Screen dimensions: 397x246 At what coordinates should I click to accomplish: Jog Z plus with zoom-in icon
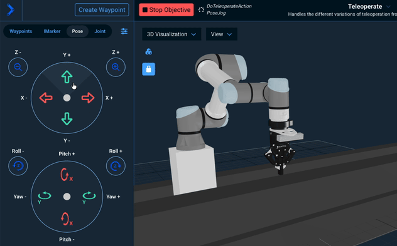pos(116,67)
